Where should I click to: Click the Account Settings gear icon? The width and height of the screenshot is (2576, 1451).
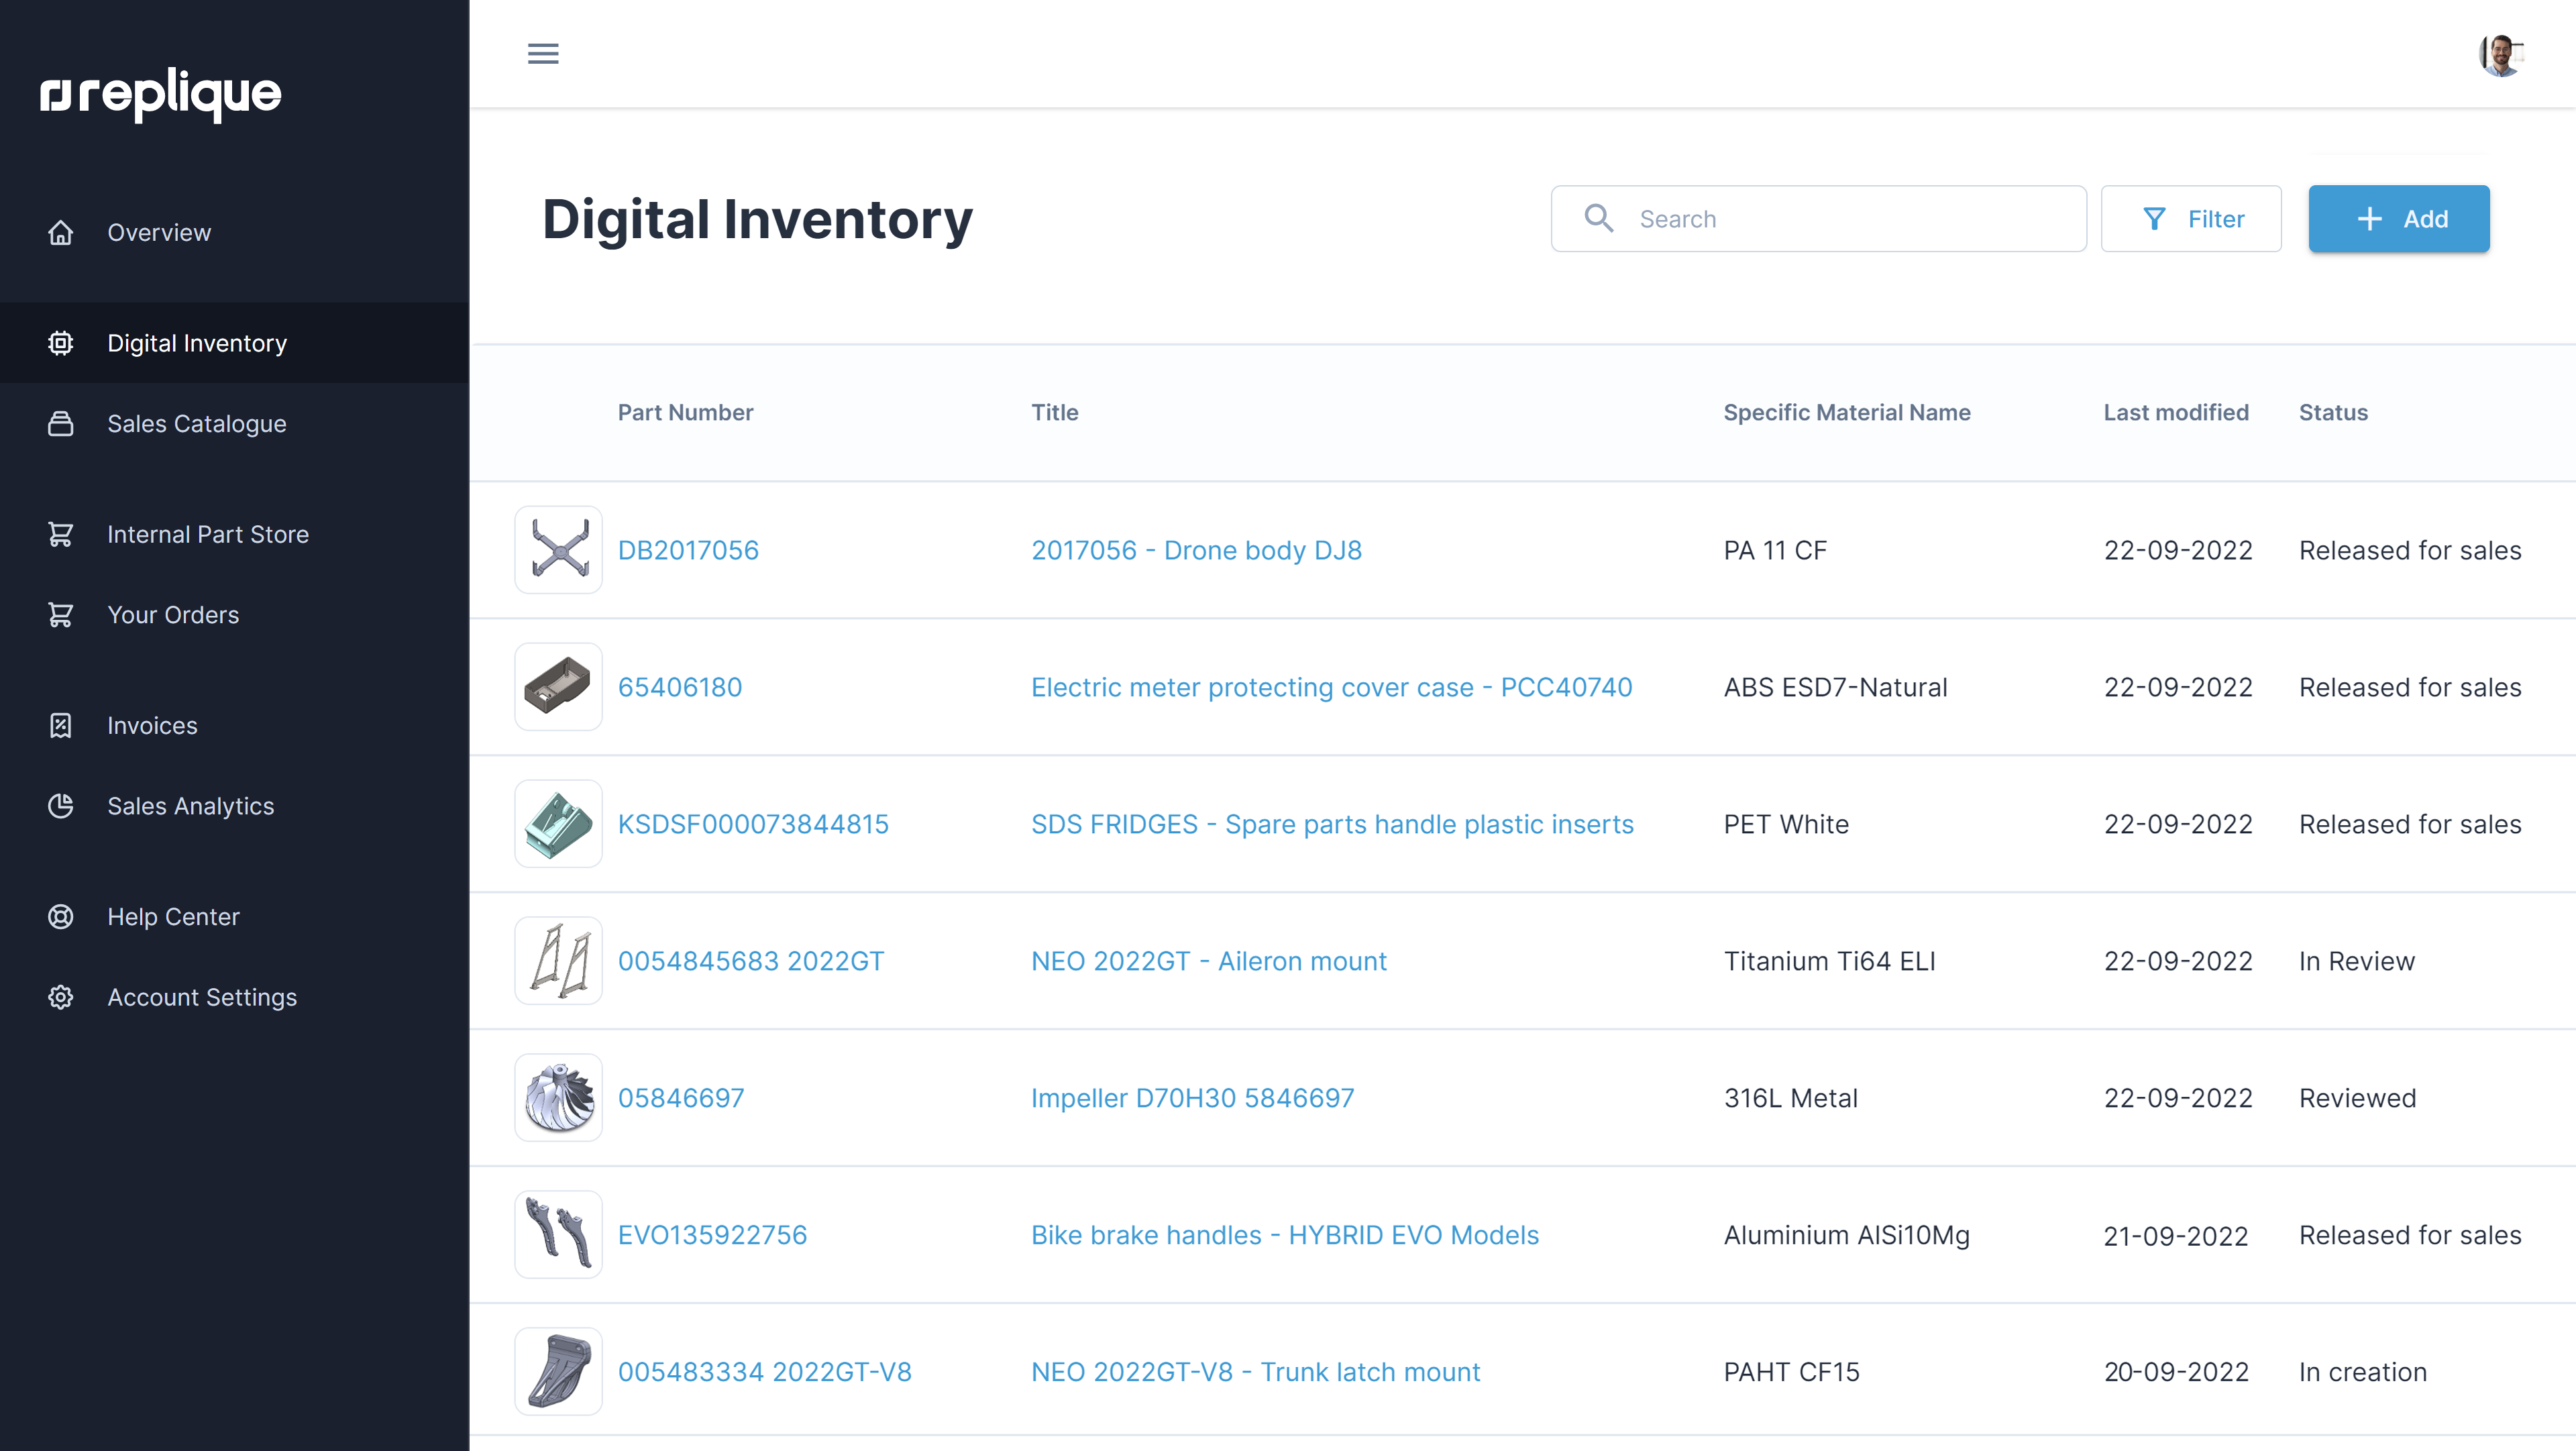(x=61, y=997)
